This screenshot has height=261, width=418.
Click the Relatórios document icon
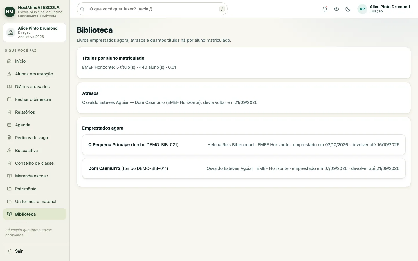coord(9,112)
